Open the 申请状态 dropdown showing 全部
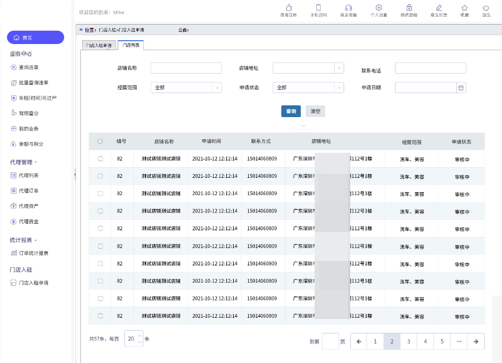The height and width of the screenshot is (363, 502). coord(308,88)
